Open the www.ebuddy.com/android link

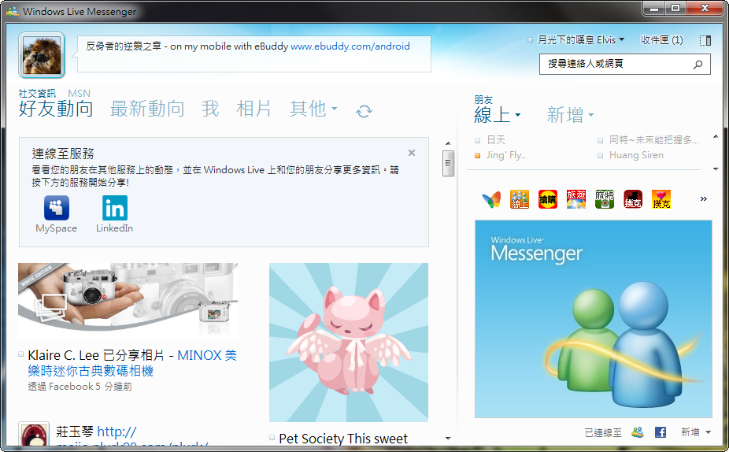tap(350, 46)
